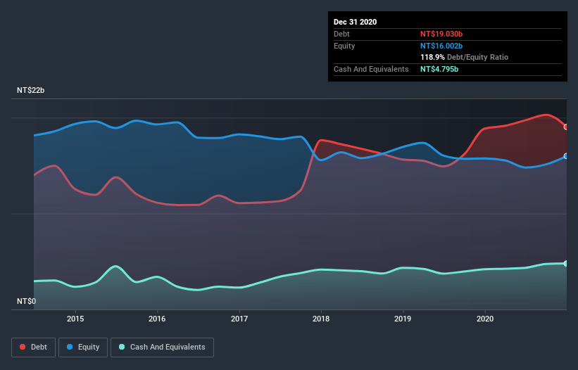The image size is (578, 370).
Task: Click the NT$22b y-axis label
Action: pyautogui.click(x=30, y=90)
